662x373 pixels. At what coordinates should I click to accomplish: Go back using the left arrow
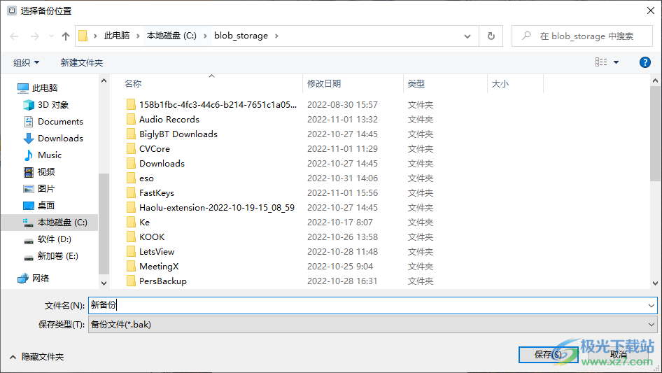(14, 36)
